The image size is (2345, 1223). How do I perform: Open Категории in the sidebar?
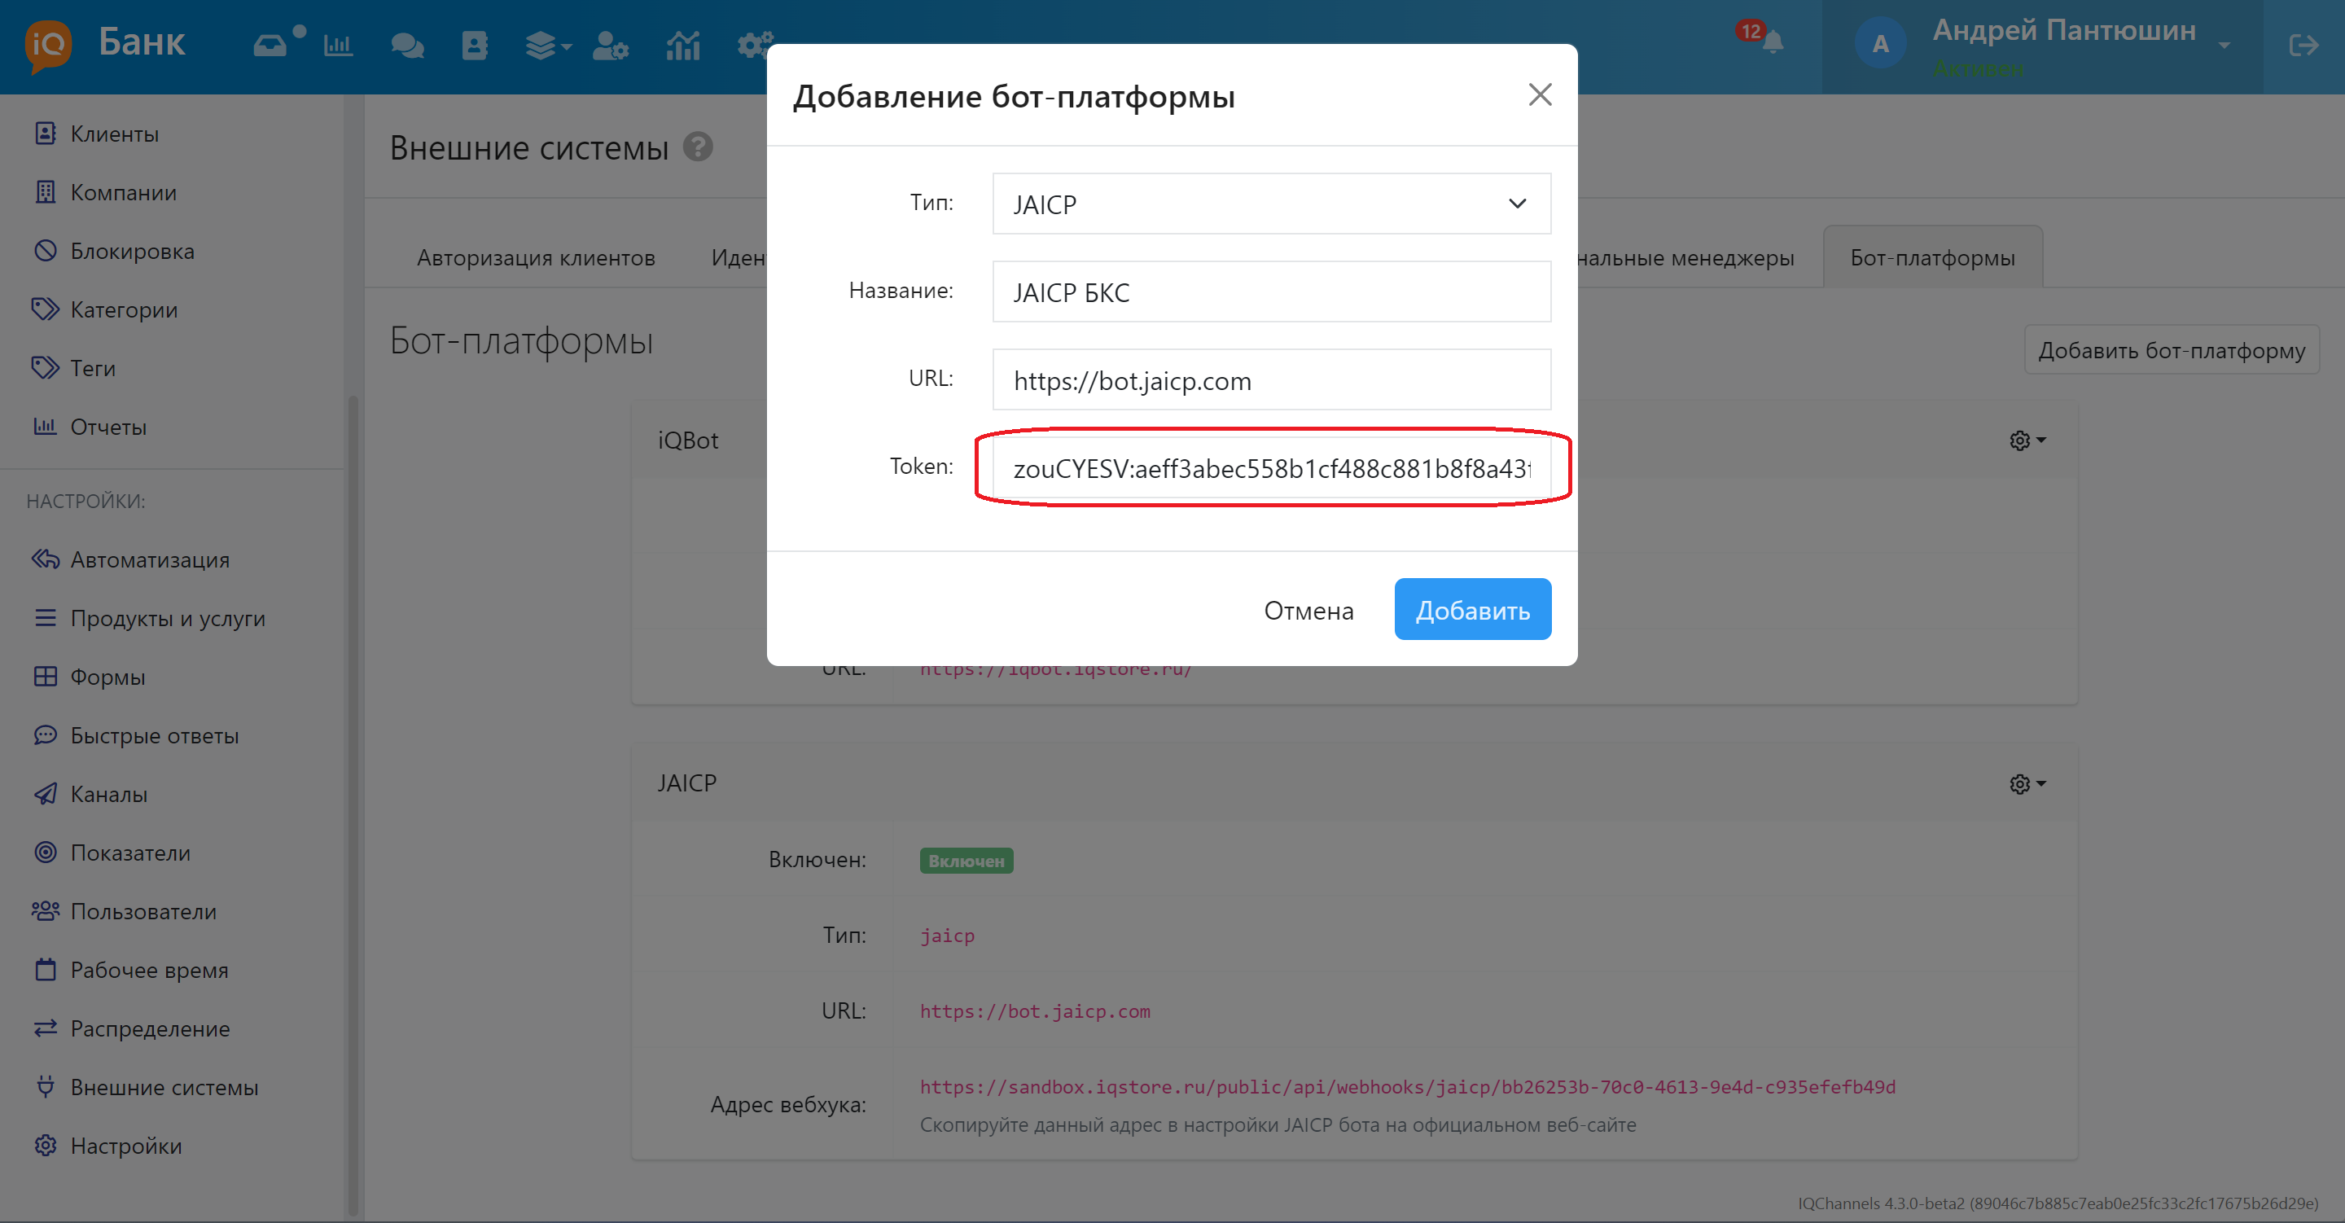coord(123,309)
